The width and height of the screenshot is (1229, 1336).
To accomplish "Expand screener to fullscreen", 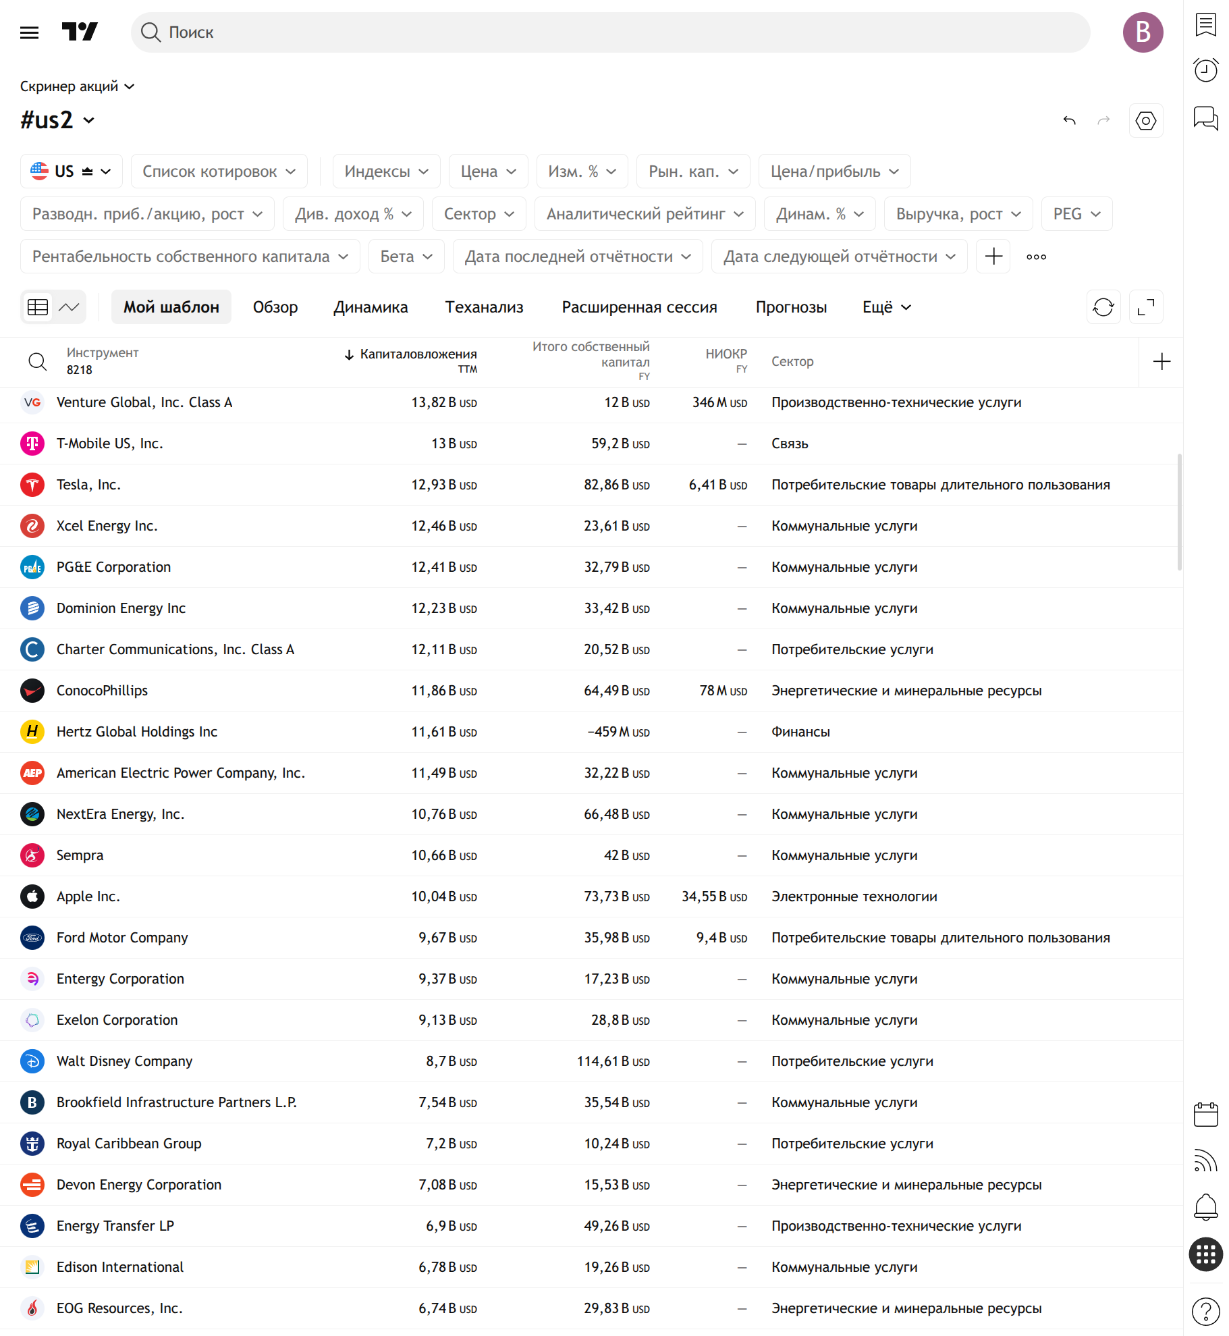I will click(x=1145, y=307).
